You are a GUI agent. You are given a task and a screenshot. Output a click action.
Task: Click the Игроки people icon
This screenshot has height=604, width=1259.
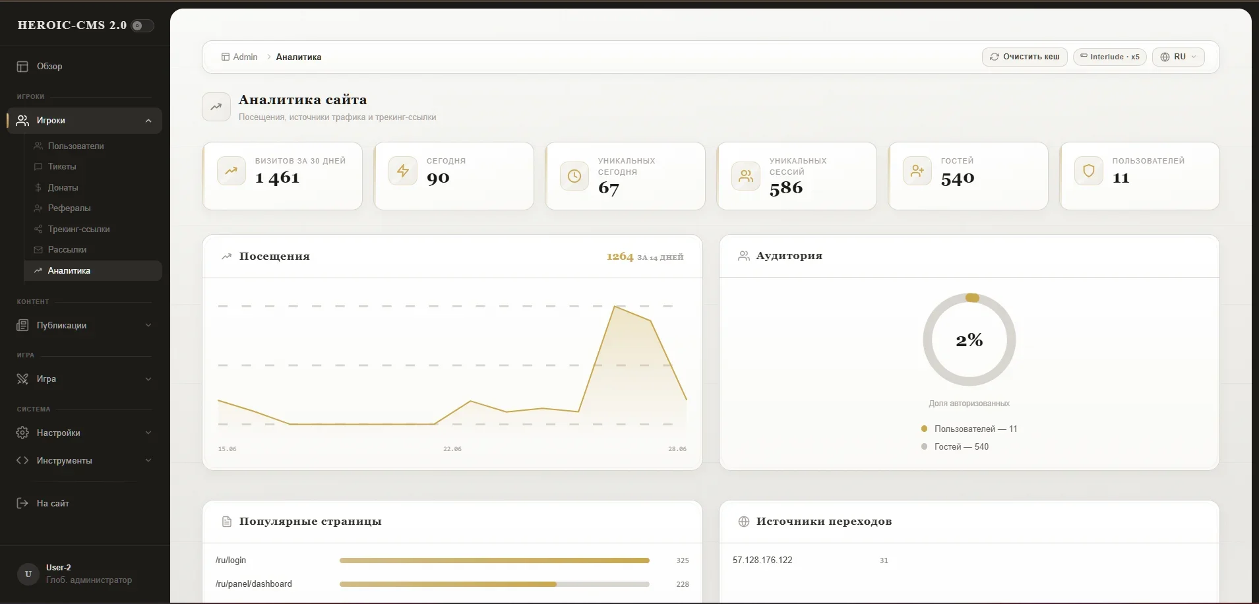[x=22, y=121]
